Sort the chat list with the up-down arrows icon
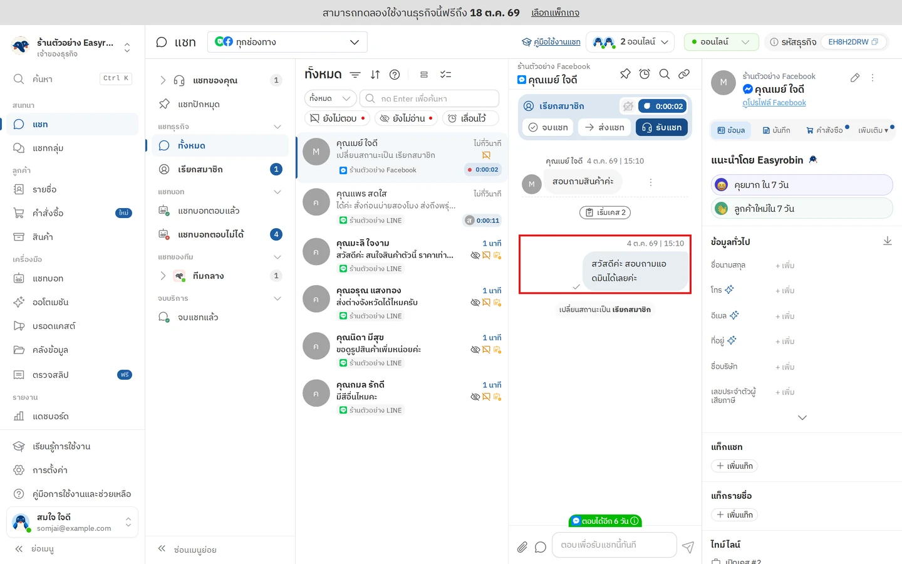Viewport: 902px width, 564px height. (375, 75)
